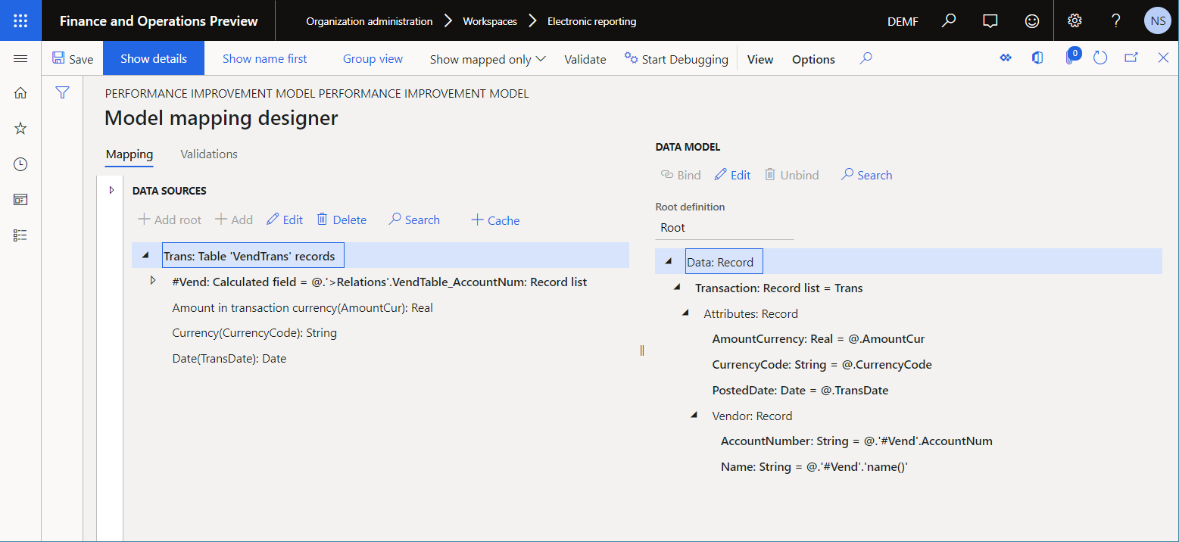Viewport: 1179px width, 542px height.
Task: Open the filter pane funnel icon
Action: 62,92
